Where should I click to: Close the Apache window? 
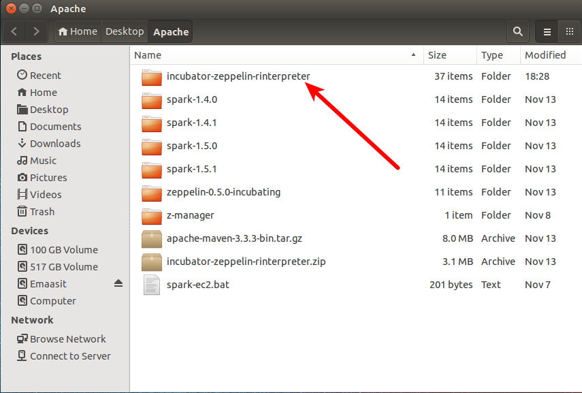[11, 8]
